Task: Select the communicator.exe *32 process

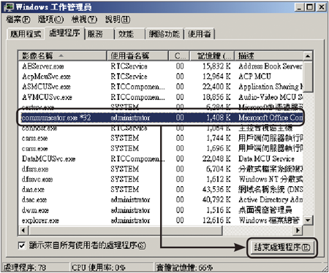Action: coord(161,118)
